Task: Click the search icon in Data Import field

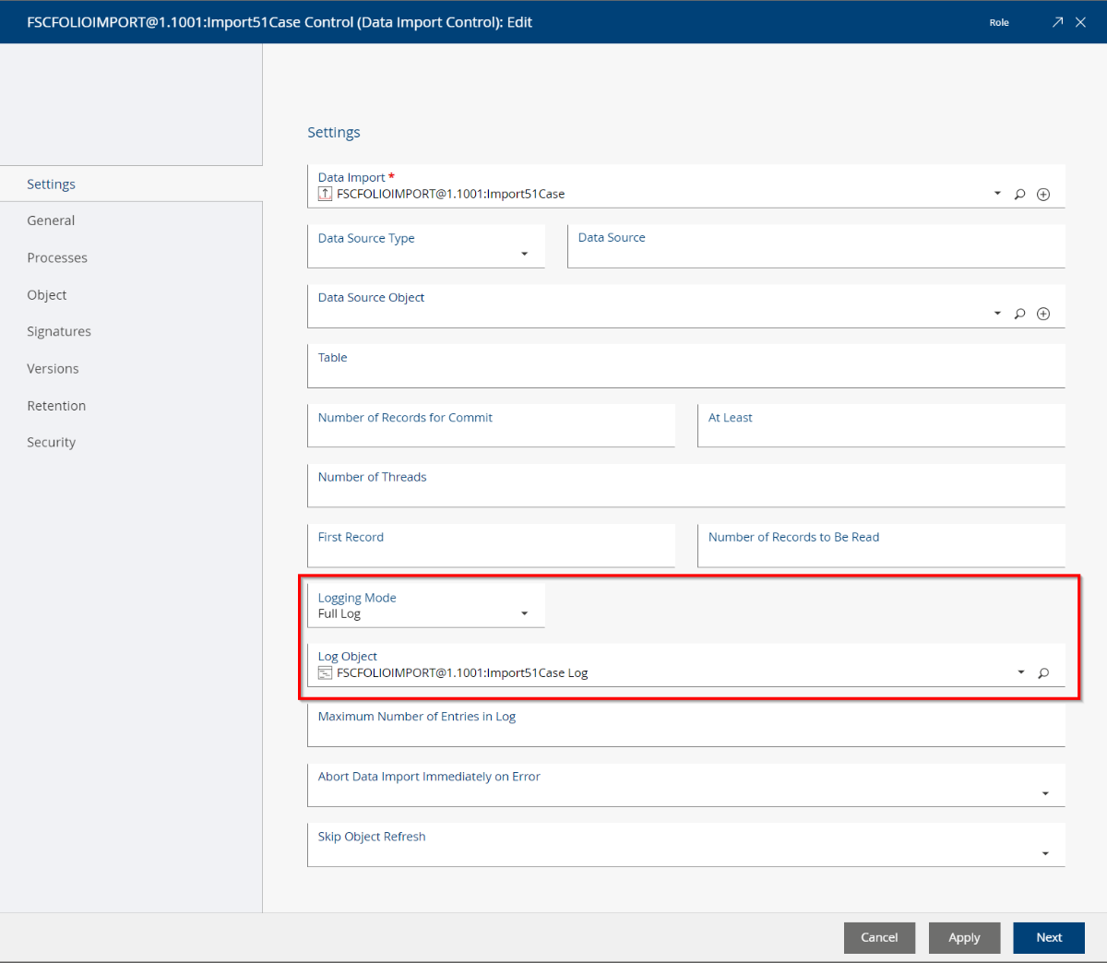Action: pos(1019,195)
